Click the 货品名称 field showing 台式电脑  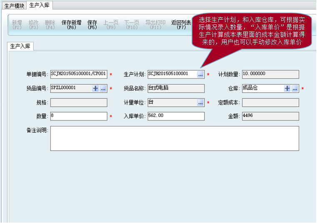click(176, 88)
